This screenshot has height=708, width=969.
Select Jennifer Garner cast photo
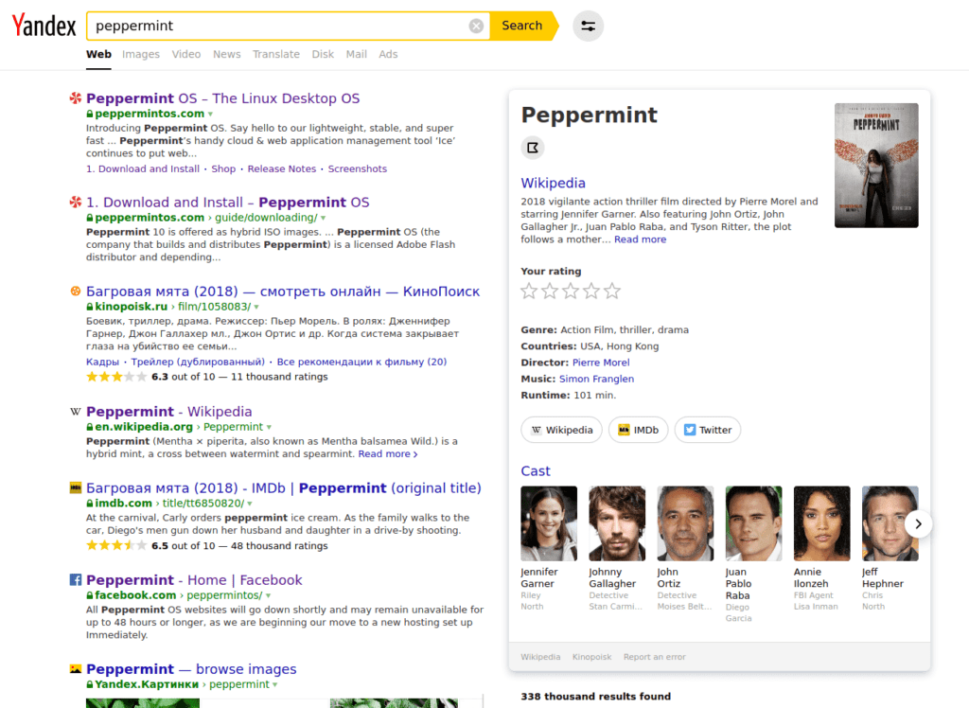click(549, 523)
